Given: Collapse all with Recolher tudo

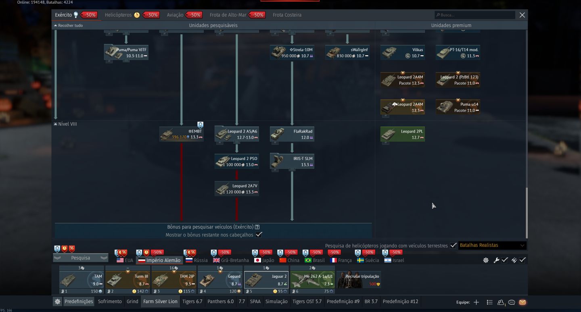Looking at the screenshot, I should (68, 25).
